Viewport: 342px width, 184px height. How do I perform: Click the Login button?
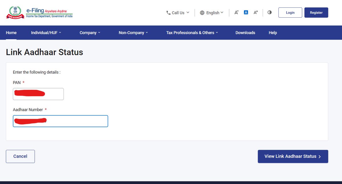click(290, 12)
